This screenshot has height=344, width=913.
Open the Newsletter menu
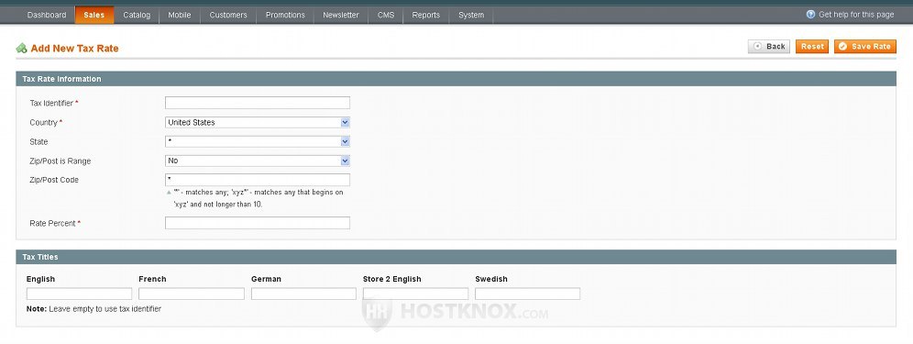pyautogui.click(x=341, y=16)
